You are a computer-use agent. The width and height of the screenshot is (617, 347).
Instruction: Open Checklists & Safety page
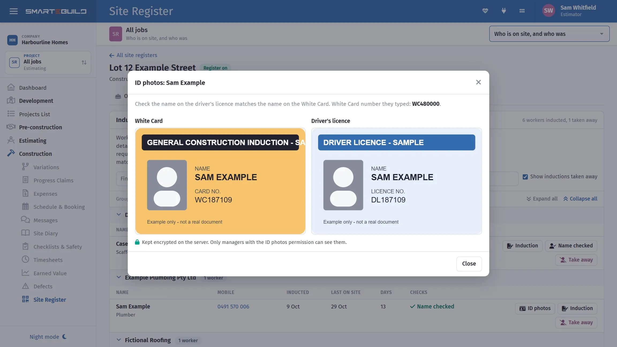58,247
